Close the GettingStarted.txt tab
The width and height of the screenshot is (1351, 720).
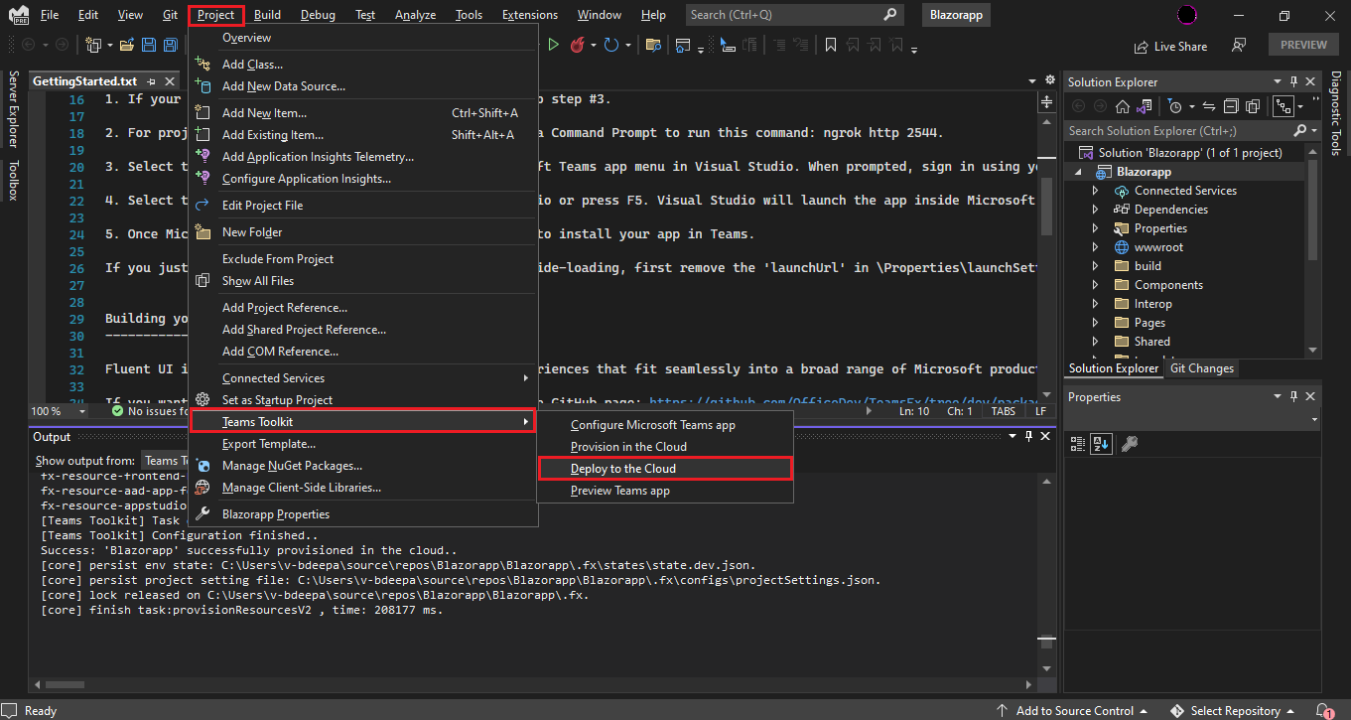point(171,82)
